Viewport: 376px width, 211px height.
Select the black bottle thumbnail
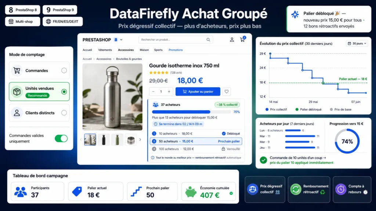[104, 140]
